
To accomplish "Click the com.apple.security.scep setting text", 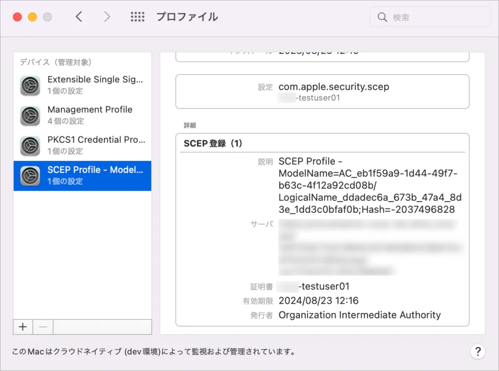I will click(334, 87).
